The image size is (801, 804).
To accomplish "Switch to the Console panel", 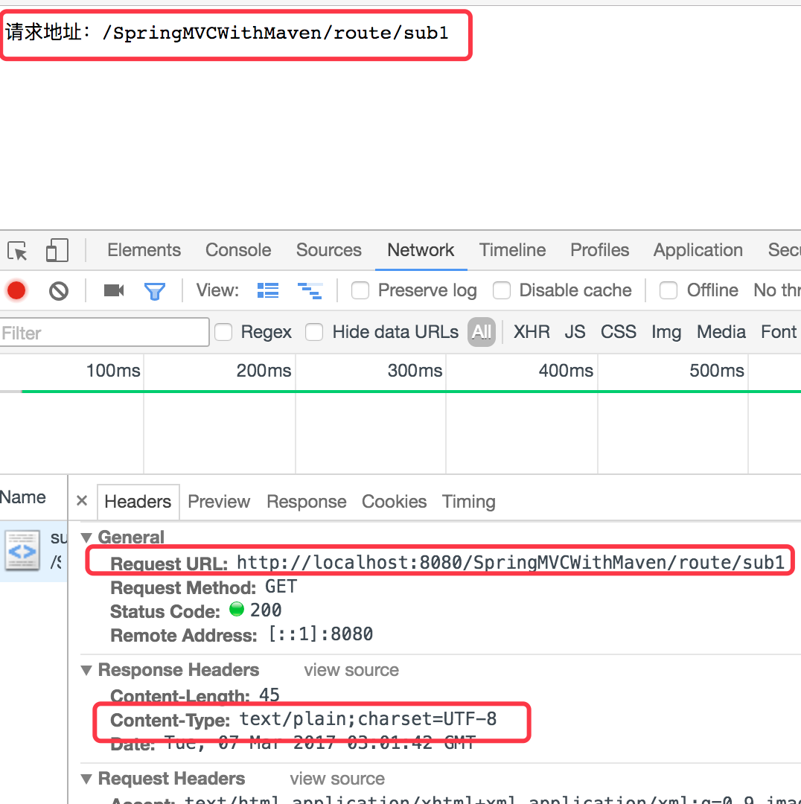I will coord(237,250).
